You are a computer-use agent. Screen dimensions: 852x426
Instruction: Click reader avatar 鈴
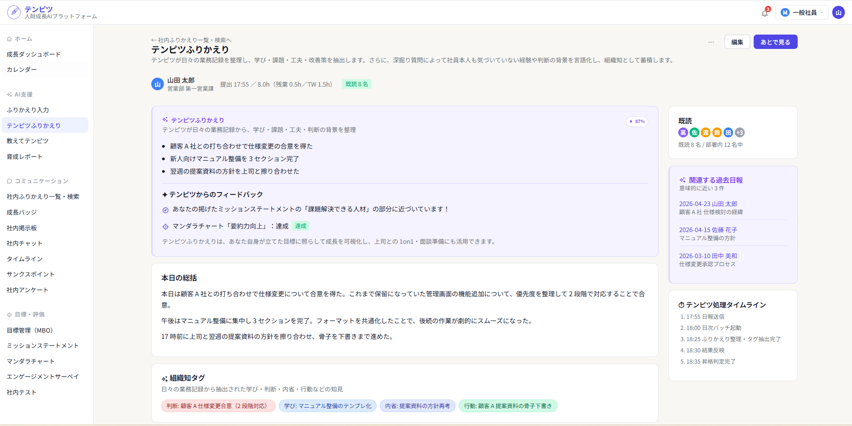tap(717, 132)
